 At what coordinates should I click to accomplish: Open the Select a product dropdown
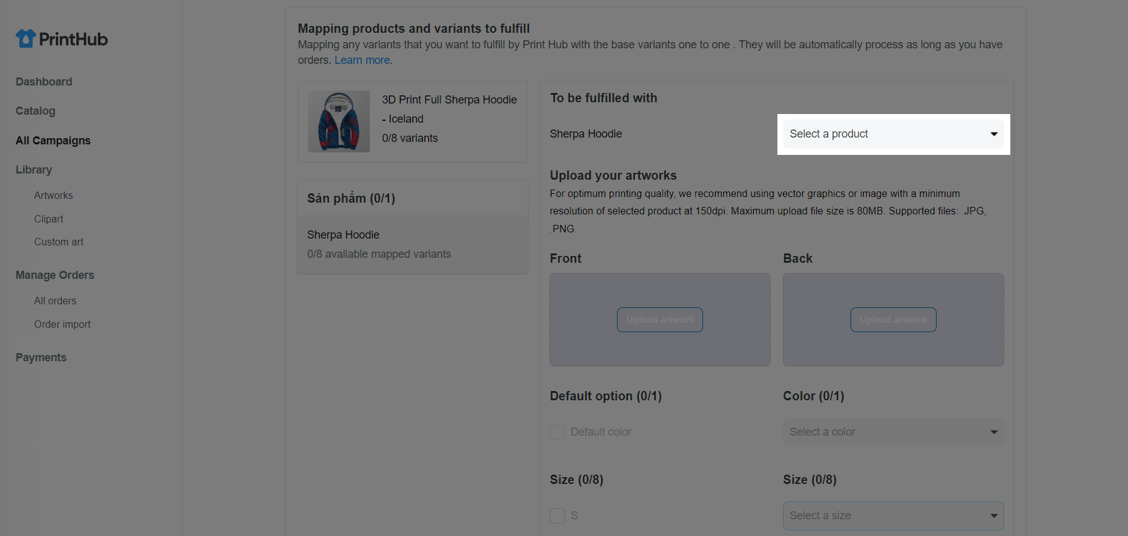point(893,134)
